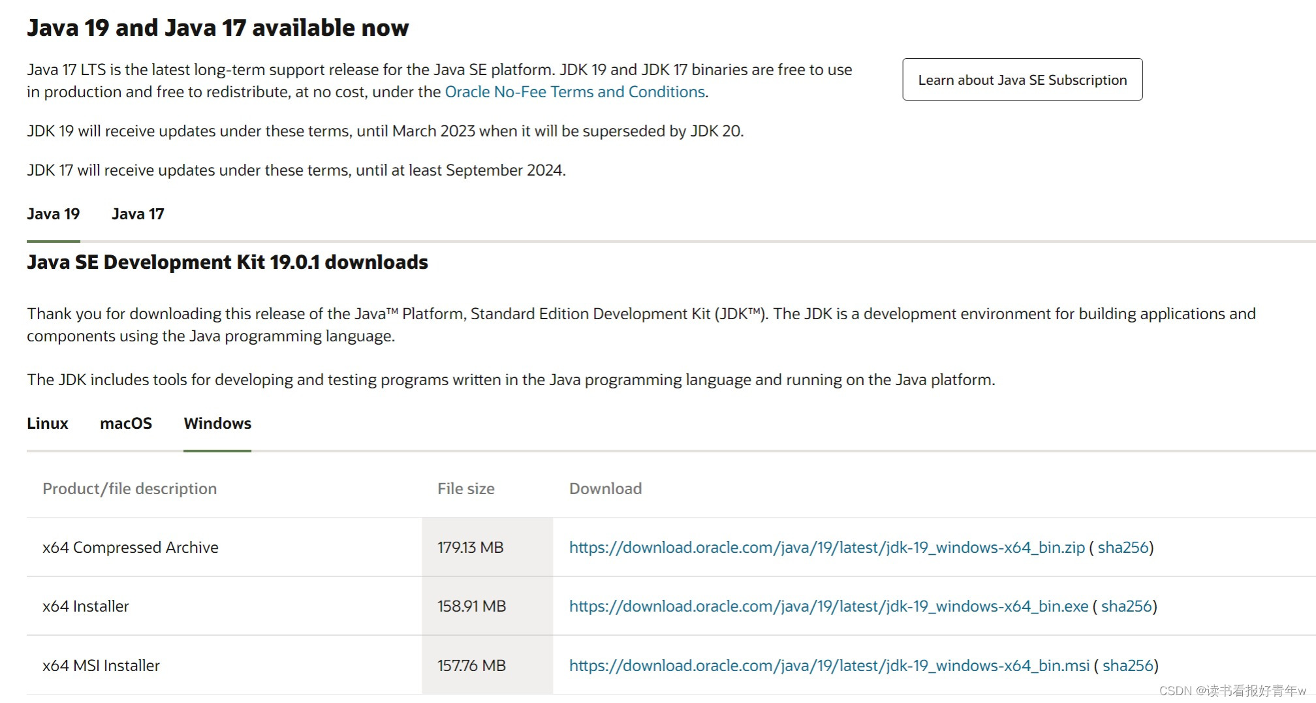Click the 'Download' column header

coord(606,489)
